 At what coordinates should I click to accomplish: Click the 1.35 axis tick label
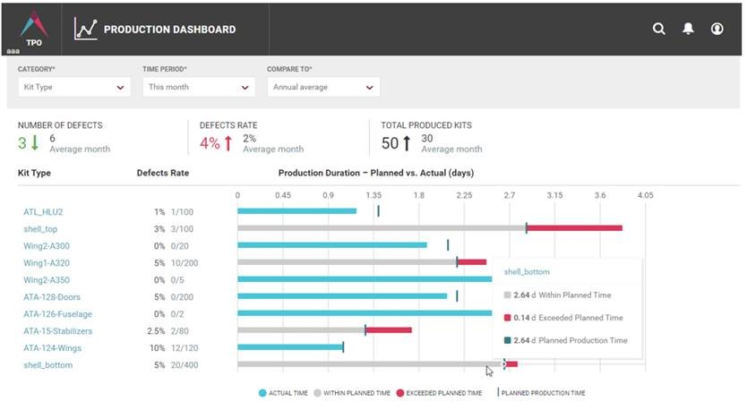tap(373, 195)
